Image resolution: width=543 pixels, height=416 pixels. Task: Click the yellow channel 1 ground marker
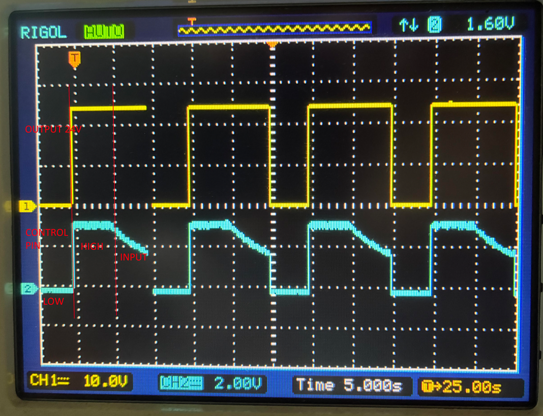(x=27, y=206)
